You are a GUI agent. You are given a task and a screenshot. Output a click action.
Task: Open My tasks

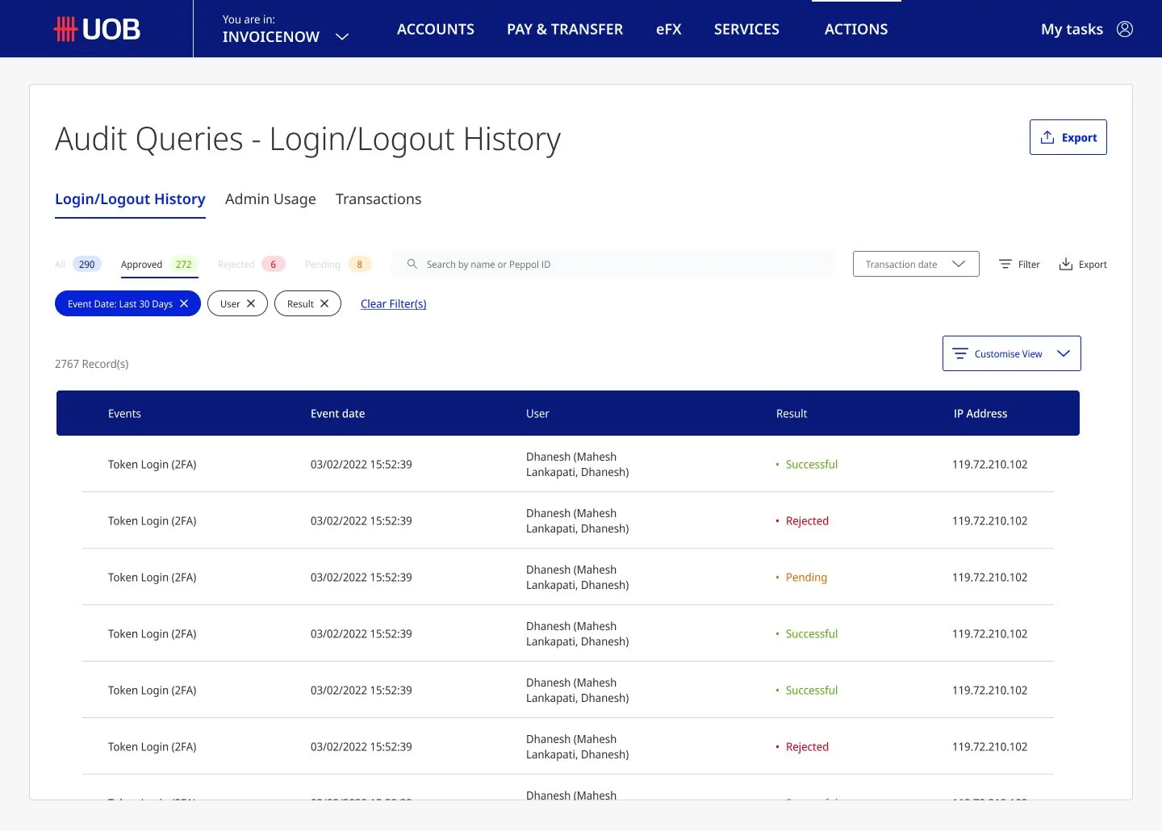pyautogui.click(x=1072, y=29)
